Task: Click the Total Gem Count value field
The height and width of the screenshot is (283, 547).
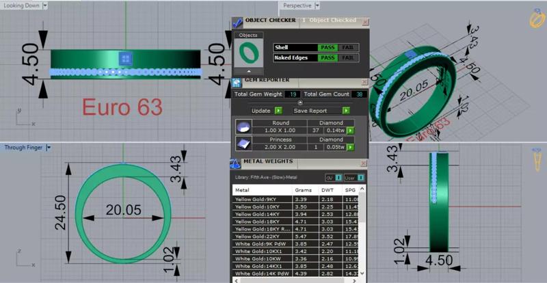Action: (x=358, y=94)
